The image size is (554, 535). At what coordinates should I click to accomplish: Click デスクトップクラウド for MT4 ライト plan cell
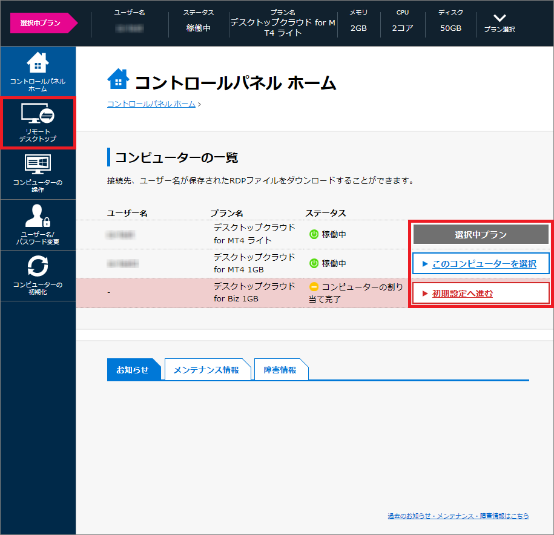pos(254,234)
